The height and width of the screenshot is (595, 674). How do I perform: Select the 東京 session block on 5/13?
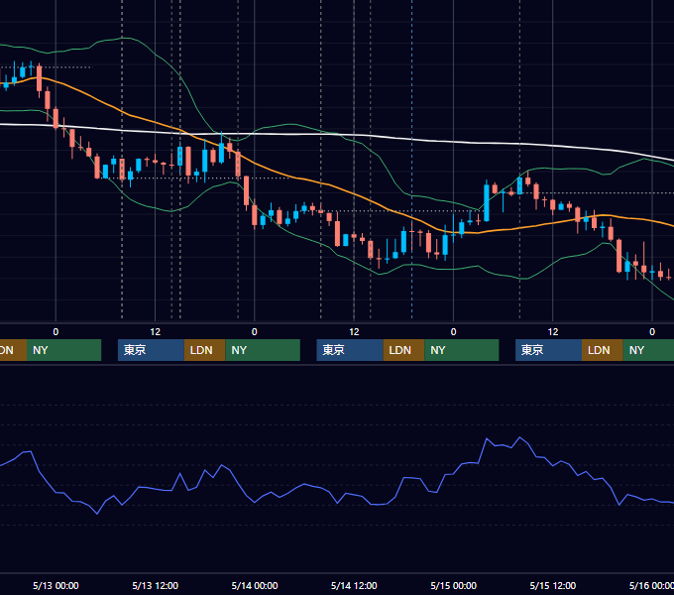point(151,350)
